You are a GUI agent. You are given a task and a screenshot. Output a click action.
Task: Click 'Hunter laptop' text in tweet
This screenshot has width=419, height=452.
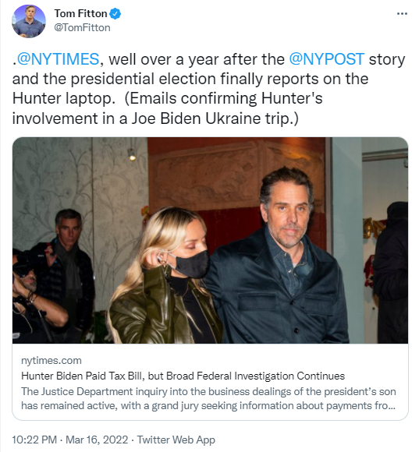point(62,99)
